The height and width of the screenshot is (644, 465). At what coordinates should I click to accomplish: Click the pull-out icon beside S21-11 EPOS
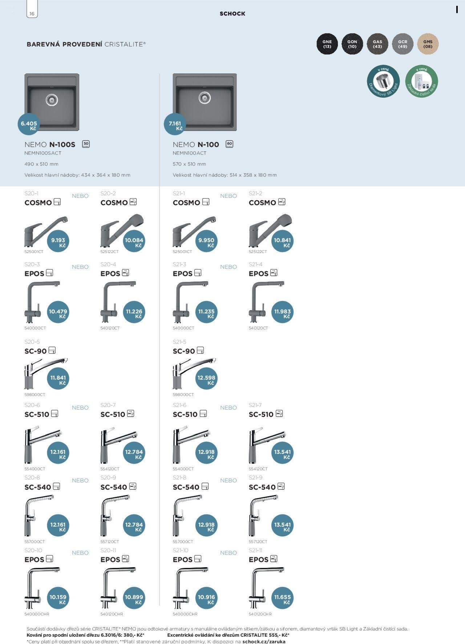[x=274, y=559]
